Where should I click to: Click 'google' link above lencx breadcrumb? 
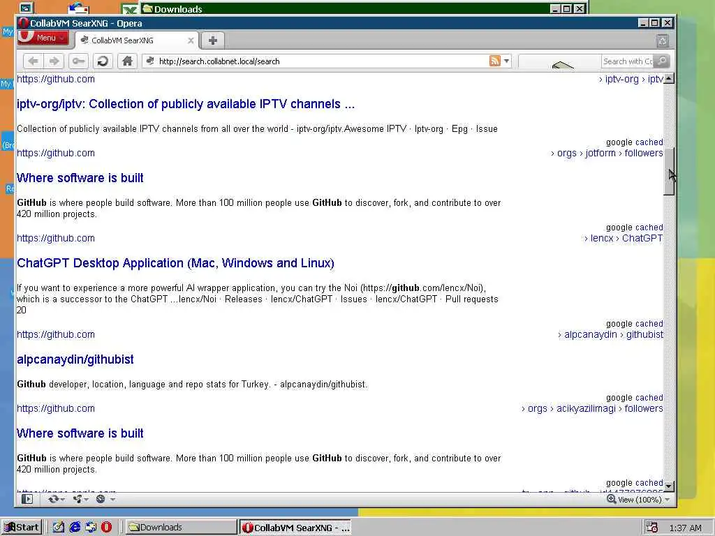point(619,228)
